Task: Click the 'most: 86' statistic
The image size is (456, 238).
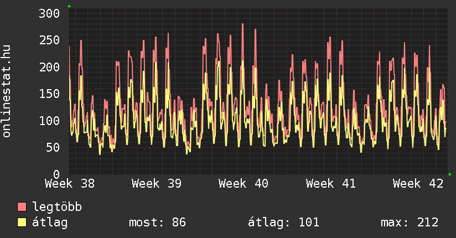Action: pos(157,223)
